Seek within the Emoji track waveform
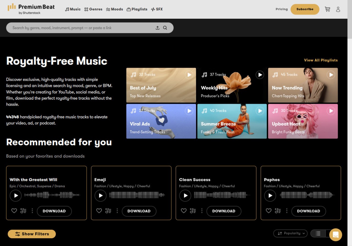 pos(137,195)
